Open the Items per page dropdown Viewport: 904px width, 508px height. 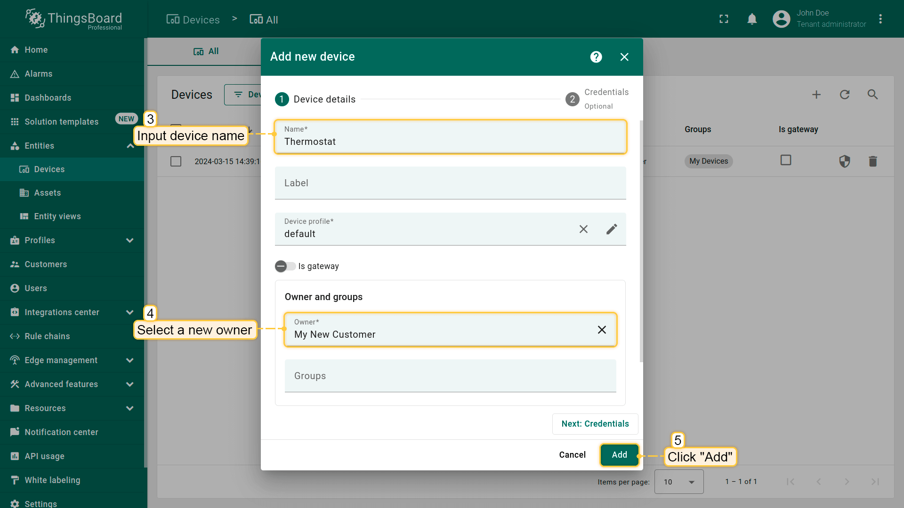[x=678, y=482]
